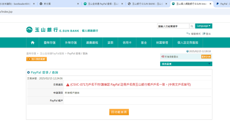Viewport: 230px width, 126px height.
Task: Close the 新分頁 tab
Action: [78, 4]
